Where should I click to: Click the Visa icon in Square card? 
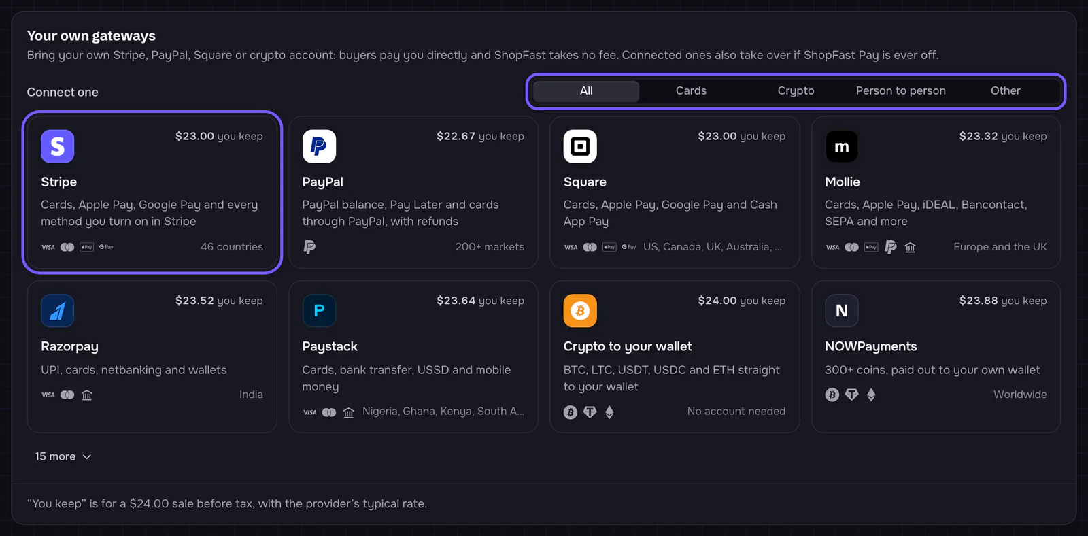pos(571,247)
